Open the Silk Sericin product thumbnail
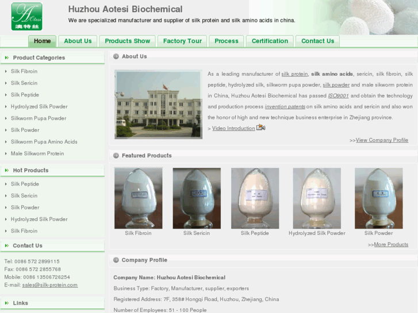The image size is (418, 313). coord(197,198)
